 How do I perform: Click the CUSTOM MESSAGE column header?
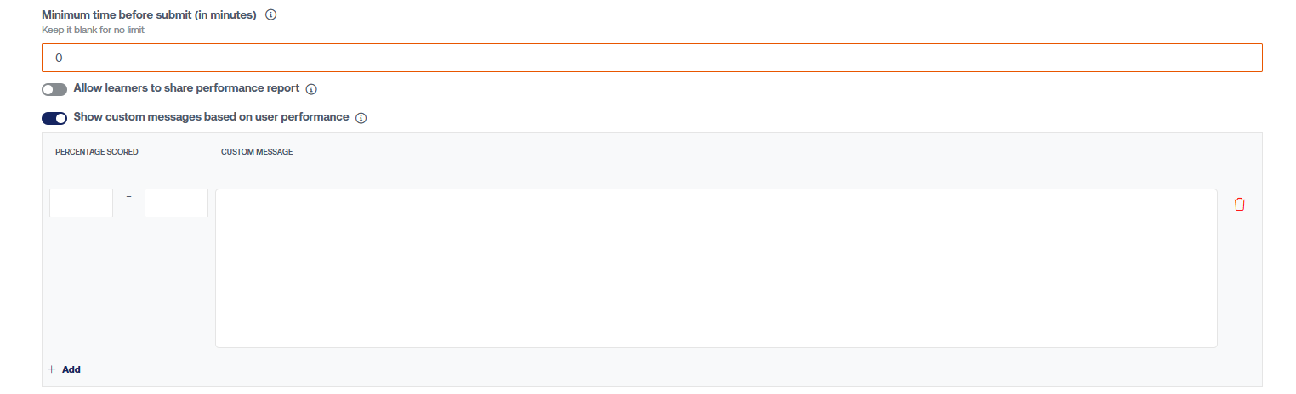pos(257,152)
